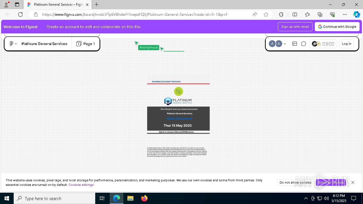Open Firefox from the taskbar
The image size is (363, 204).
click(x=144, y=198)
